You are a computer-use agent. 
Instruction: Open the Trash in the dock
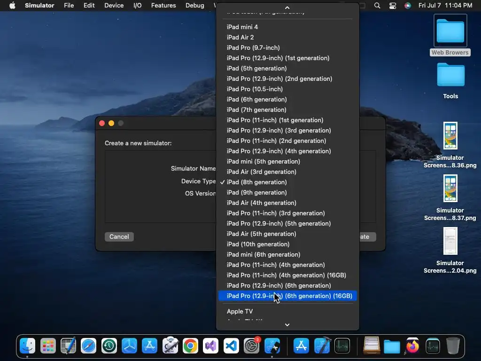pyautogui.click(x=453, y=346)
